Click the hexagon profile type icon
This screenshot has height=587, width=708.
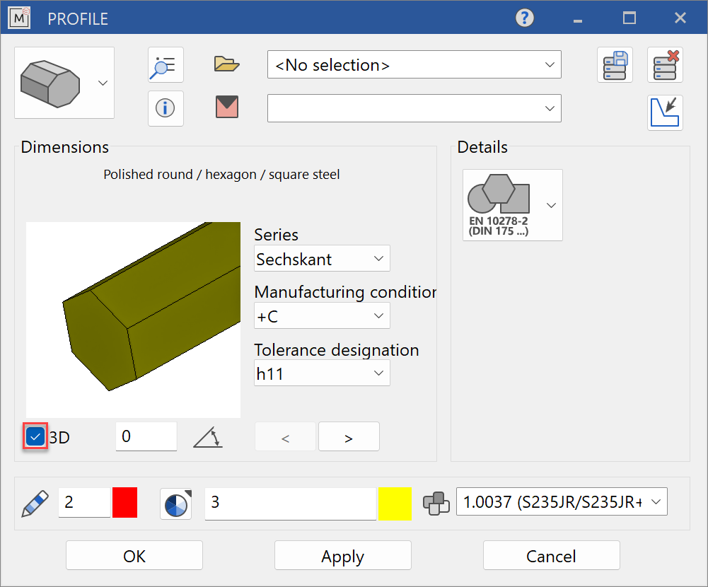[x=50, y=83]
